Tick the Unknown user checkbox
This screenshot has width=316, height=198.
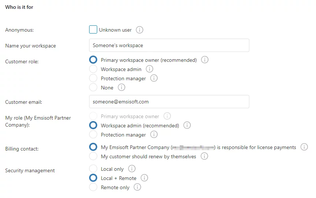tap(93, 30)
